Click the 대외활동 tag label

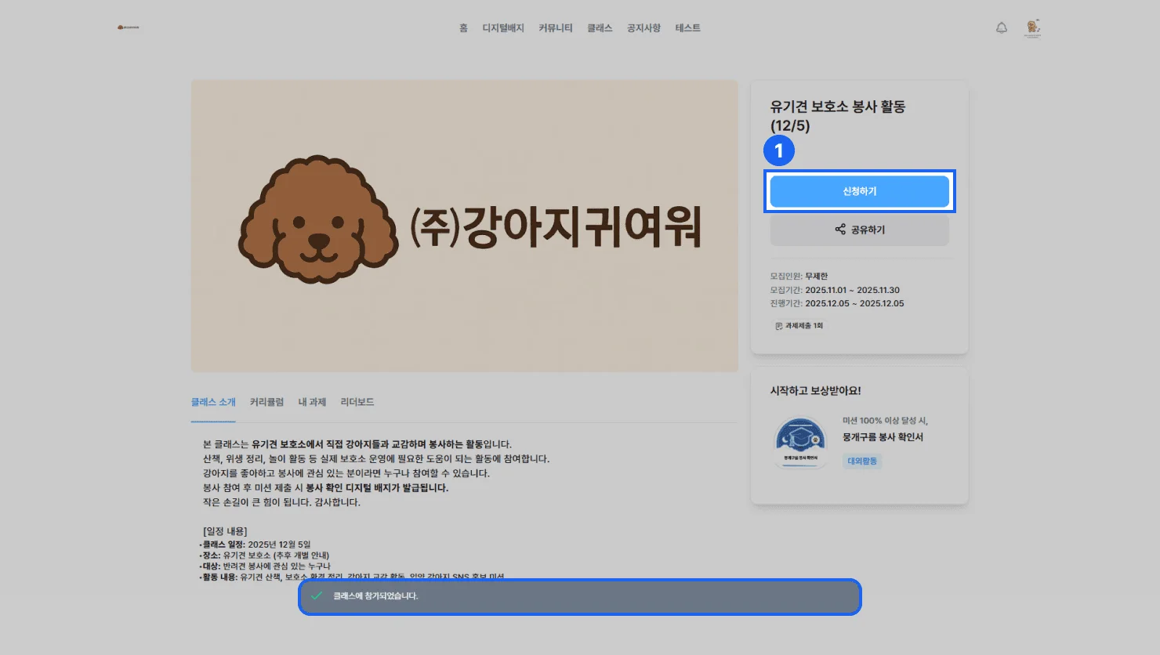(861, 461)
